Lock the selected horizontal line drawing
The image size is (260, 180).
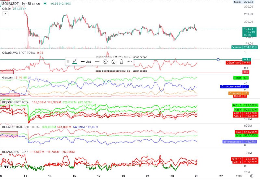point(113,61)
